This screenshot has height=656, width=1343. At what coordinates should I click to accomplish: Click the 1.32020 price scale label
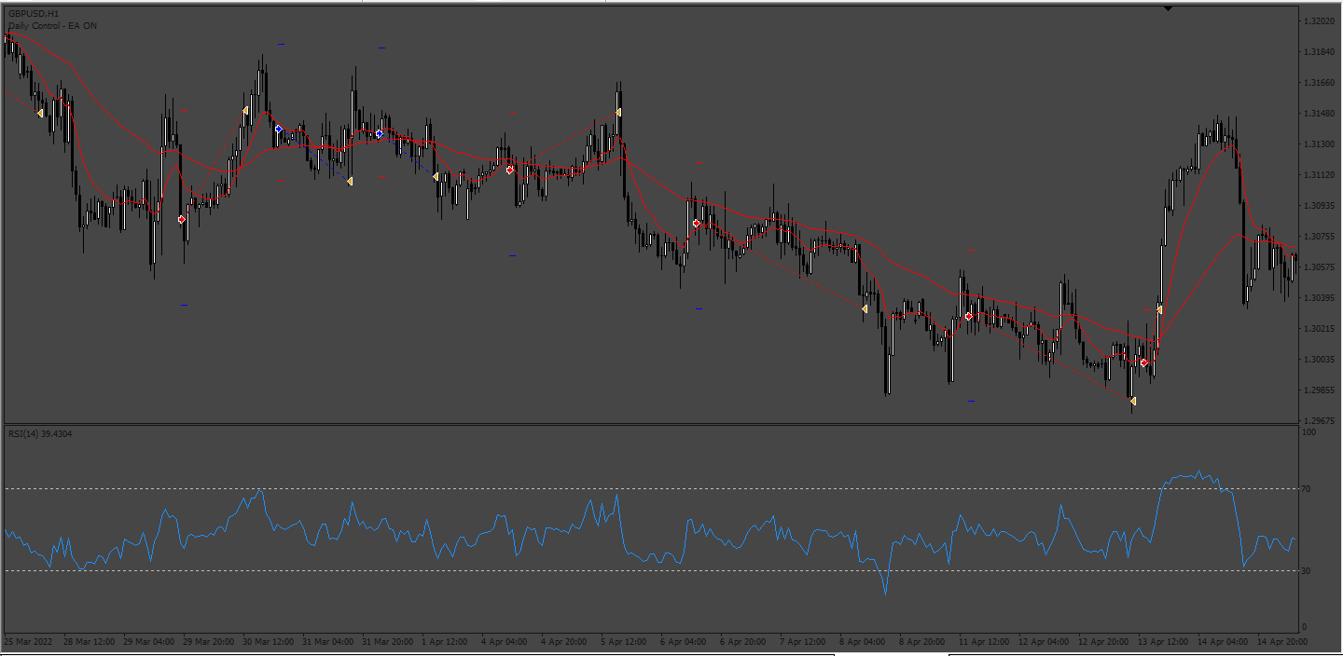(1321, 21)
